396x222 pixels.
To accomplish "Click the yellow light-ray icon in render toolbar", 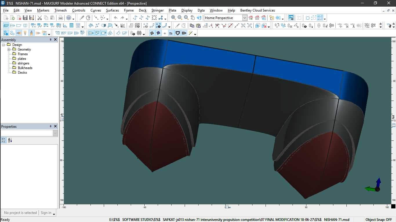I will [190, 33].
